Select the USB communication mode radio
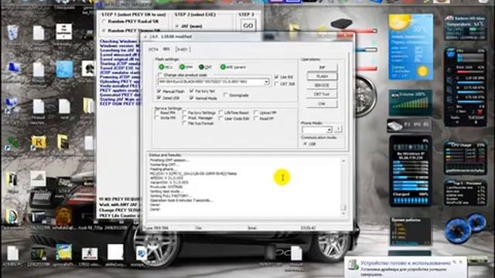The height and width of the screenshot is (278, 495). coord(305,144)
